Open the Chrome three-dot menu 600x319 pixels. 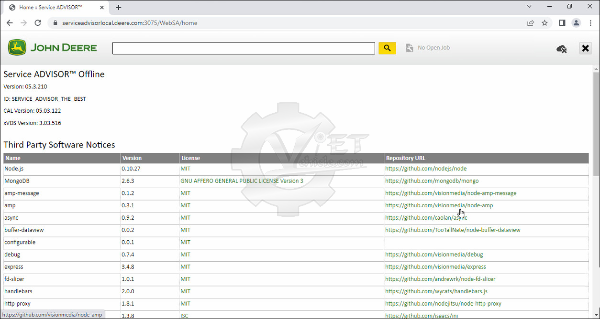(x=590, y=23)
